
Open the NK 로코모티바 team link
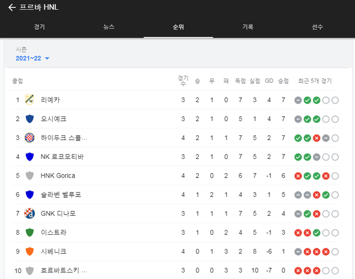[x=62, y=157]
